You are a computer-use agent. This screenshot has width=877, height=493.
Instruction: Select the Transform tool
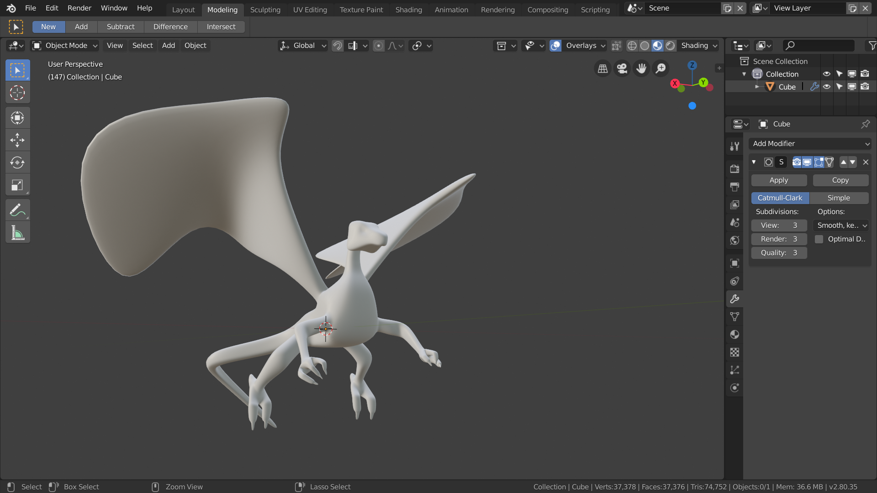pos(17,118)
